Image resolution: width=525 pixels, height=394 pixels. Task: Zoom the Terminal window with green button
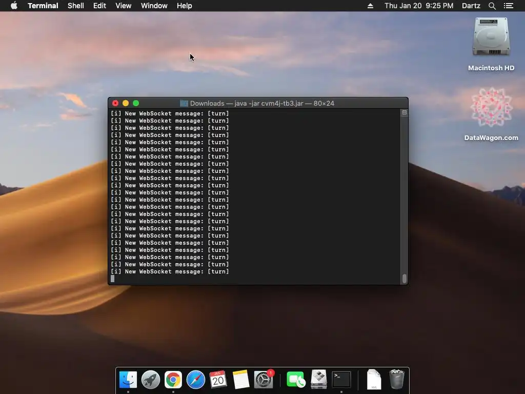click(135, 103)
